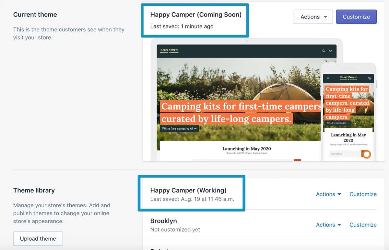Click search icon in desktop preview
Screen dimensions: 389x250
(x=323, y=51)
